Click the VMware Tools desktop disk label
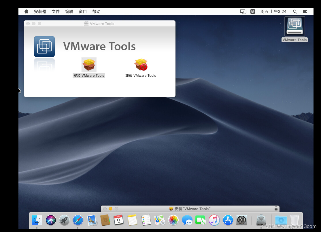Image resolution: width=321 pixels, height=232 pixels. click(294, 40)
